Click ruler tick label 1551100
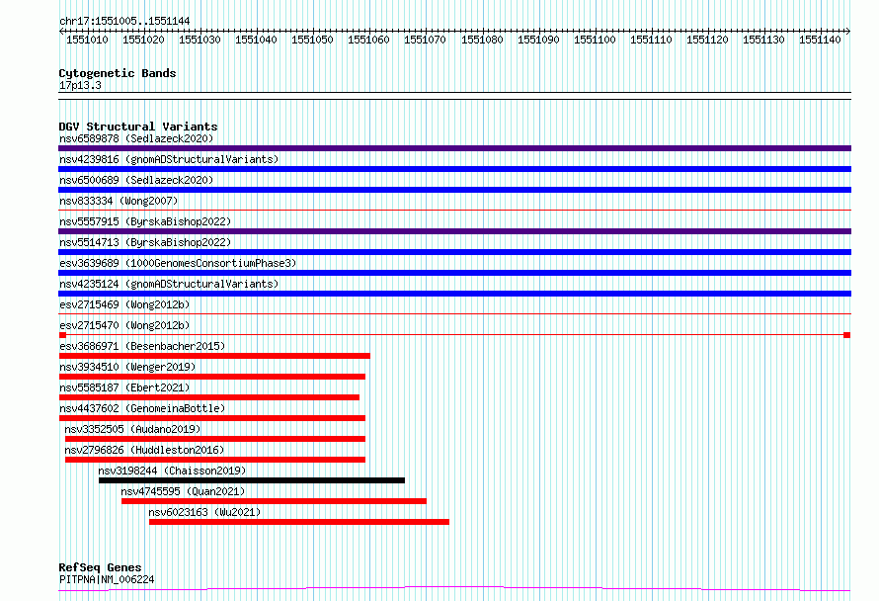This screenshot has width=879, height=601. [x=595, y=40]
